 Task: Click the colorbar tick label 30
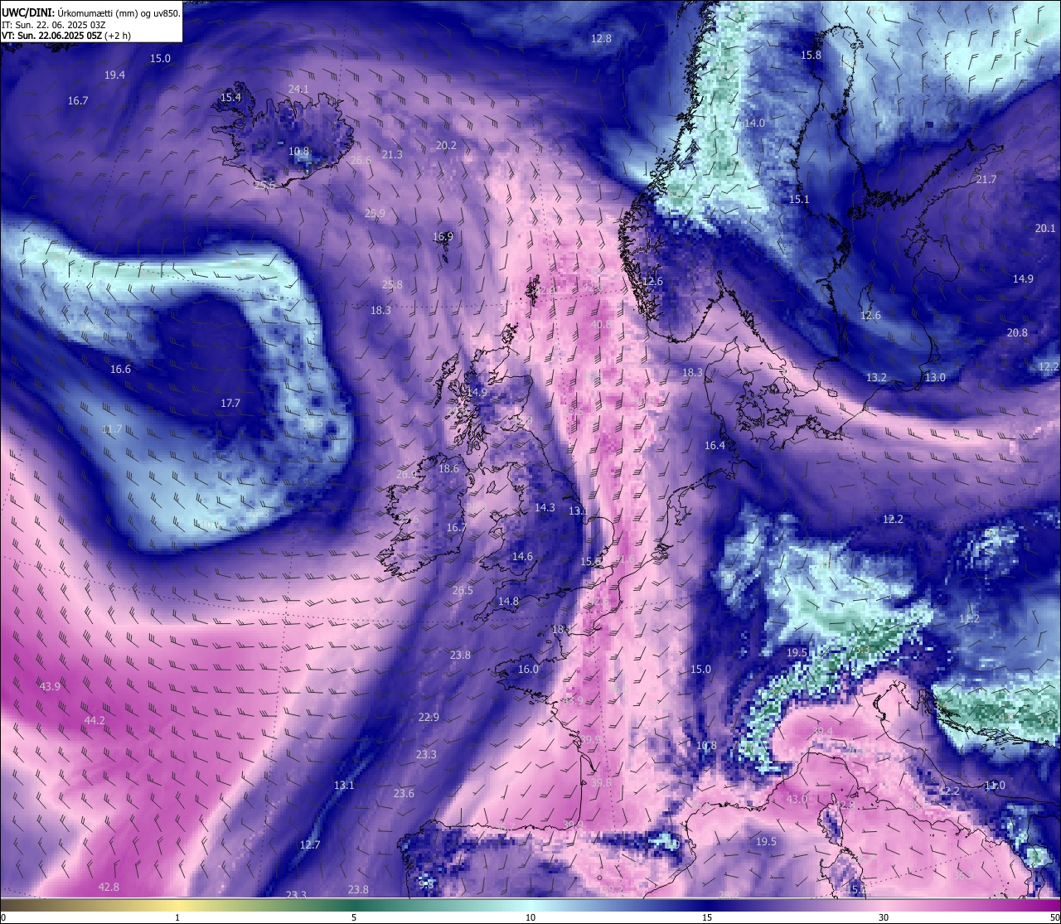pyautogui.click(x=884, y=917)
